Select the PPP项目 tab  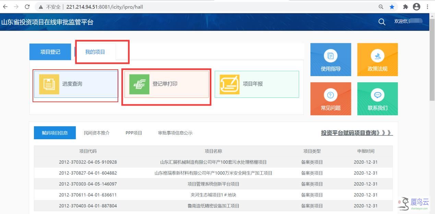tap(134, 133)
